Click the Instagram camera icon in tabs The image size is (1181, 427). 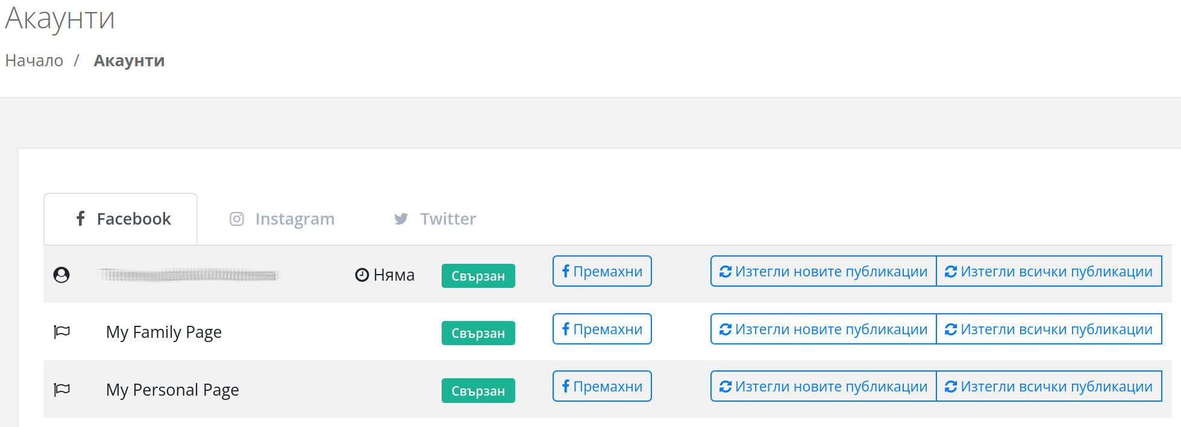coord(237,219)
